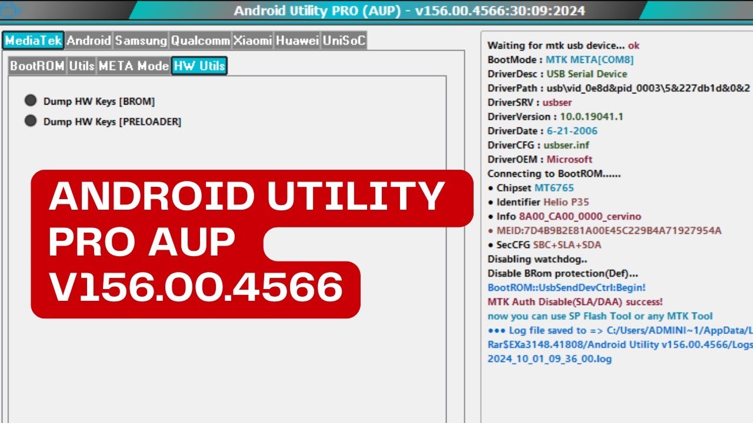Click the 'Identifier Helio P35' log line
Image resolution: width=753 pixels, height=423 pixels.
(x=538, y=202)
